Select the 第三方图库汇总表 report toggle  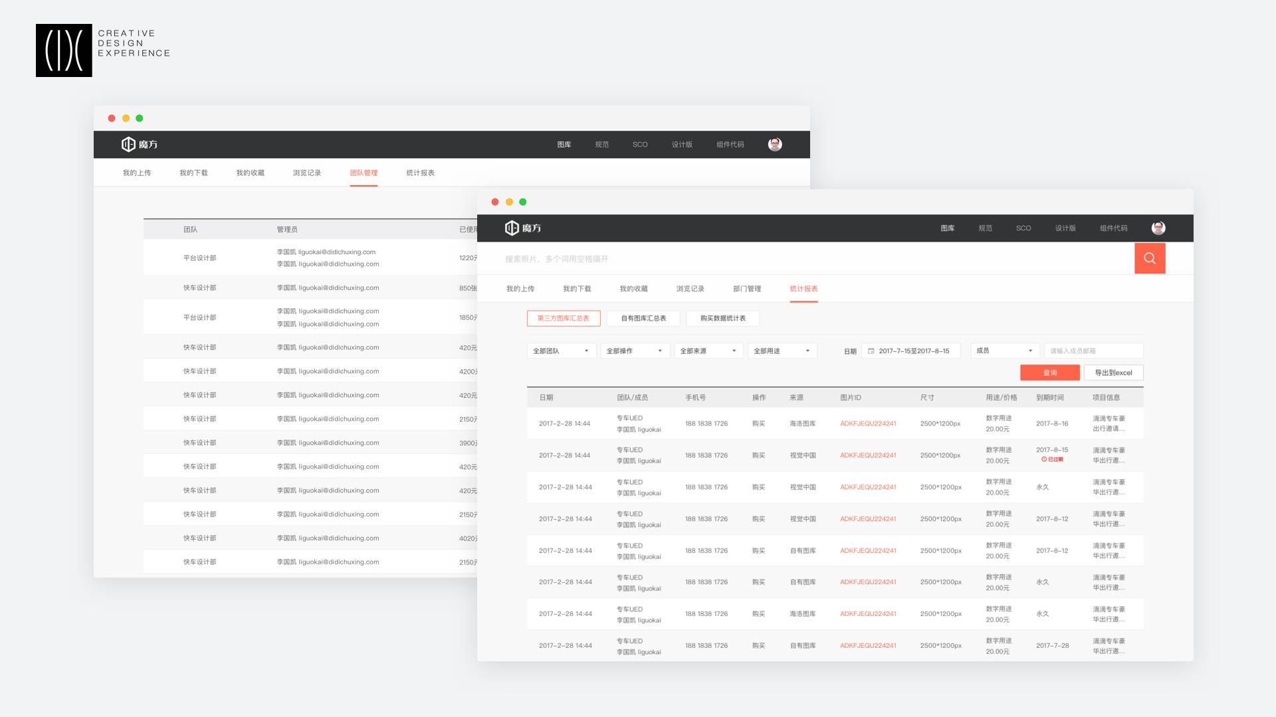coord(563,318)
